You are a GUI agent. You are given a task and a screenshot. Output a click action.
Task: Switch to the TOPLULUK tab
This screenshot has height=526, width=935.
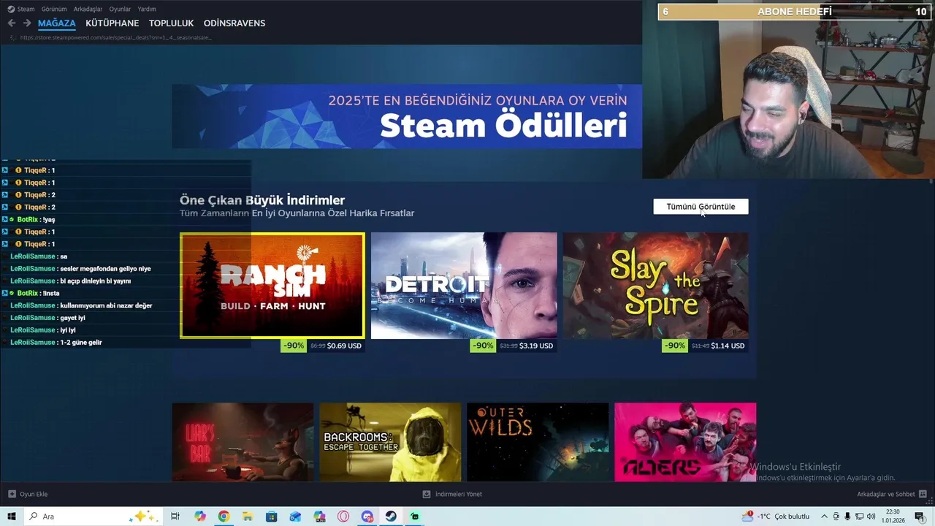click(x=171, y=23)
